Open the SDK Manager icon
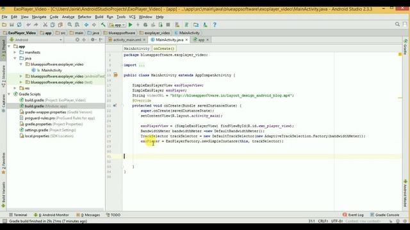The height and width of the screenshot is (230, 410). coord(205,25)
